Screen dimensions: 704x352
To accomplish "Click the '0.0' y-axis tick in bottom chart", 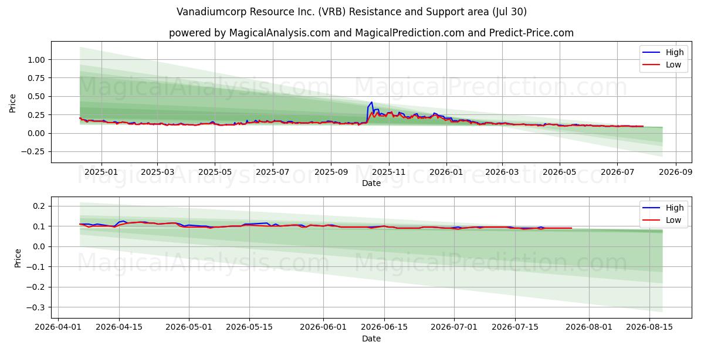I will [40, 246].
